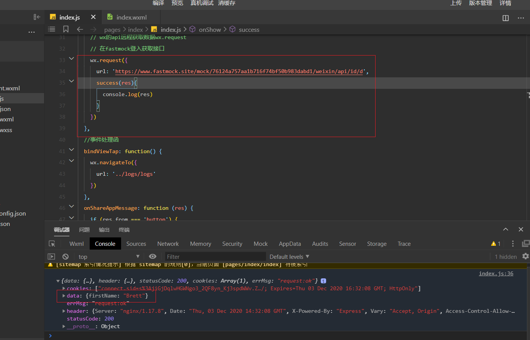This screenshot has height=340, width=530.
Task: Switch to the Audits devtools tab
Action: pos(320,244)
